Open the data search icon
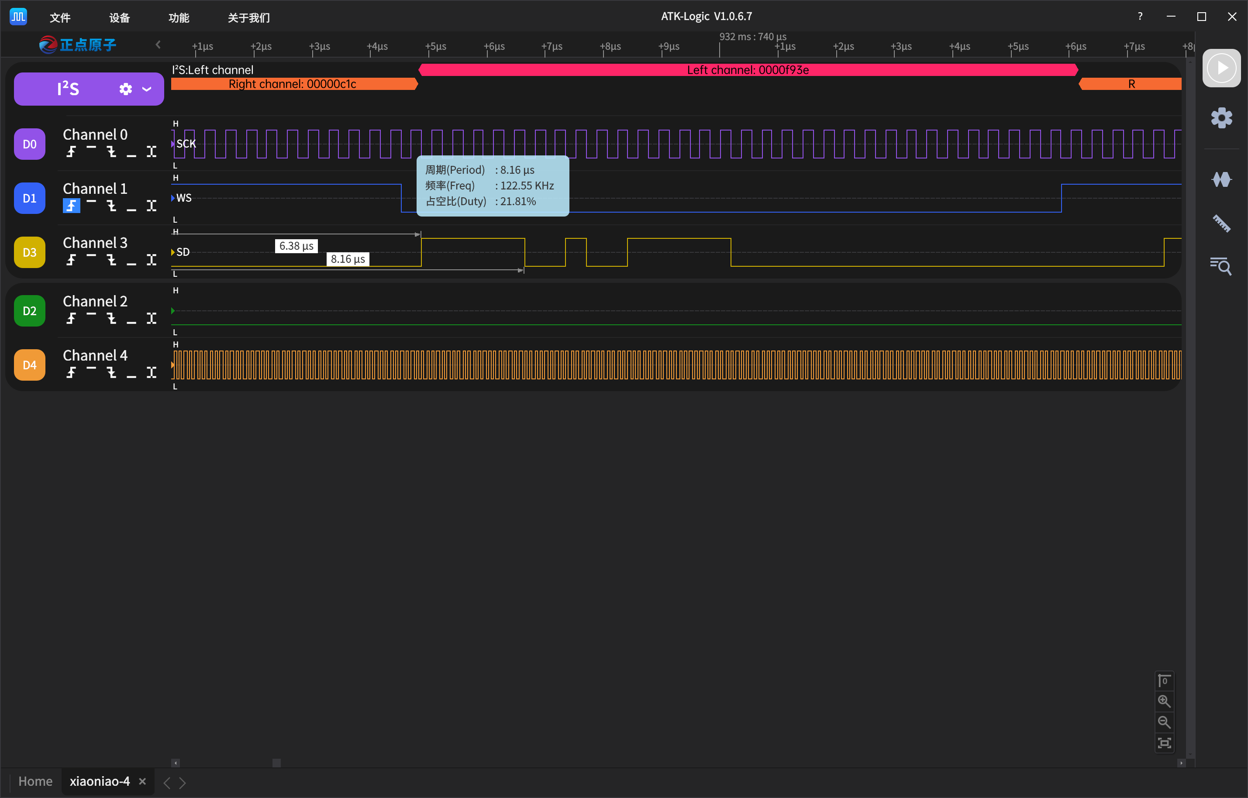The width and height of the screenshot is (1248, 798). pyautogui.click(x=1221, y=266)
